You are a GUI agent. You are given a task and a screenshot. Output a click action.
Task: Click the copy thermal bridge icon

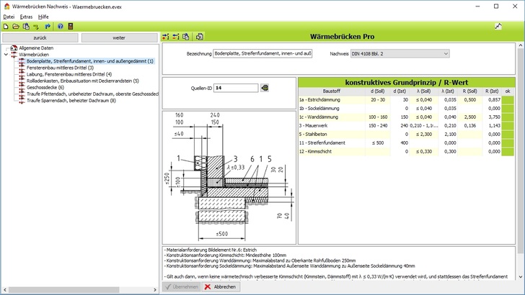pos(185,37)
